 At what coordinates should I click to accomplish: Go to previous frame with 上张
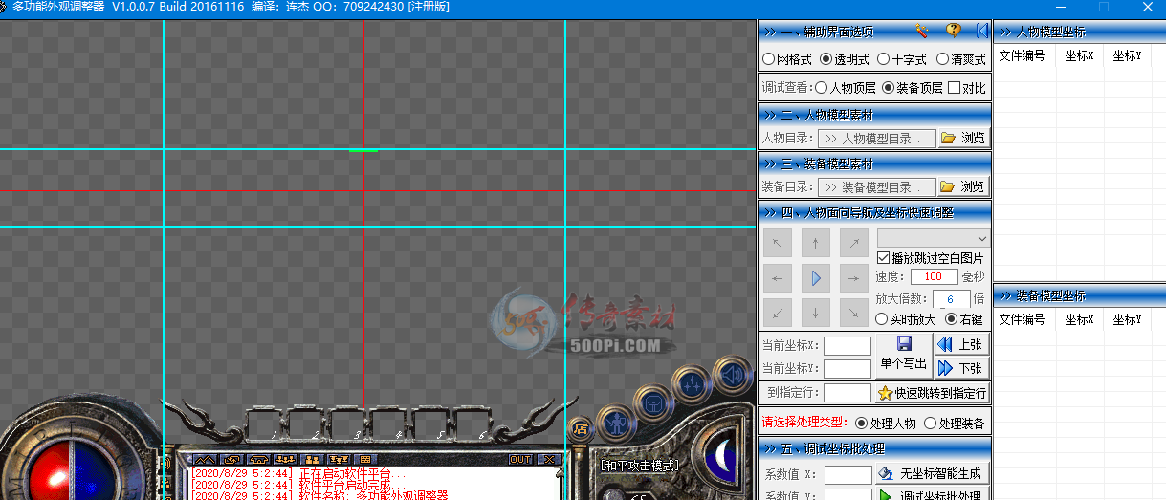[961, 345]
